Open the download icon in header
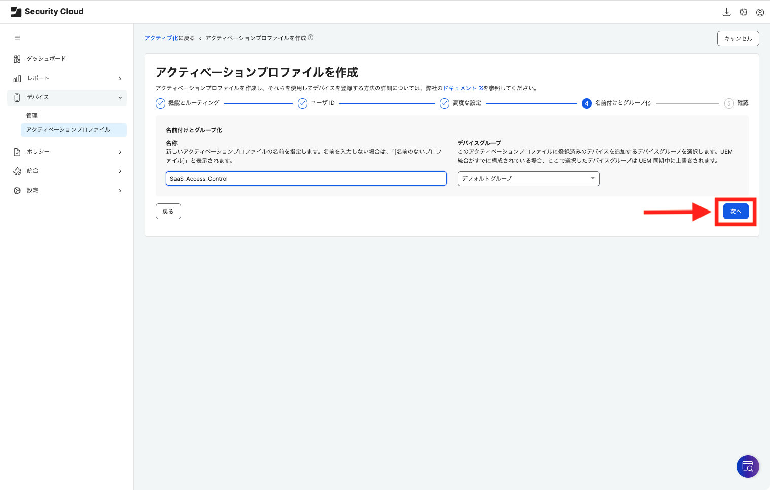Image resolution: width=770 pixels, height=490 pixels. pos(726,12)
